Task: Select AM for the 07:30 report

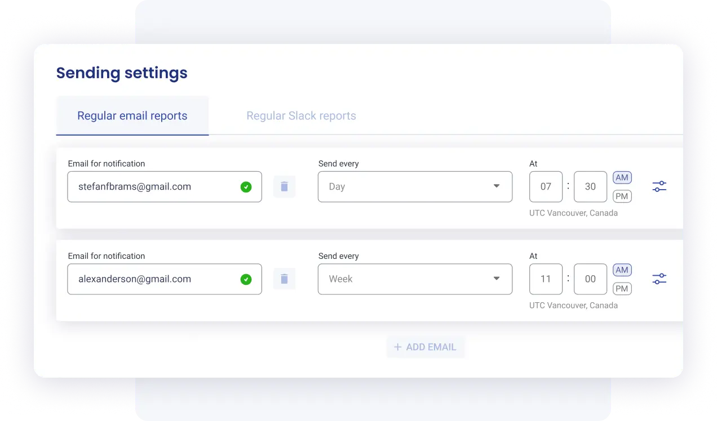Action: 622,178
